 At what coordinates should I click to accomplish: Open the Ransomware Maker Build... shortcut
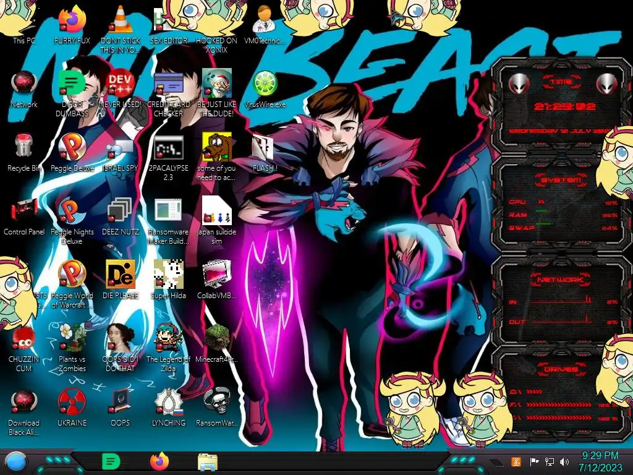tap(168, 221)
